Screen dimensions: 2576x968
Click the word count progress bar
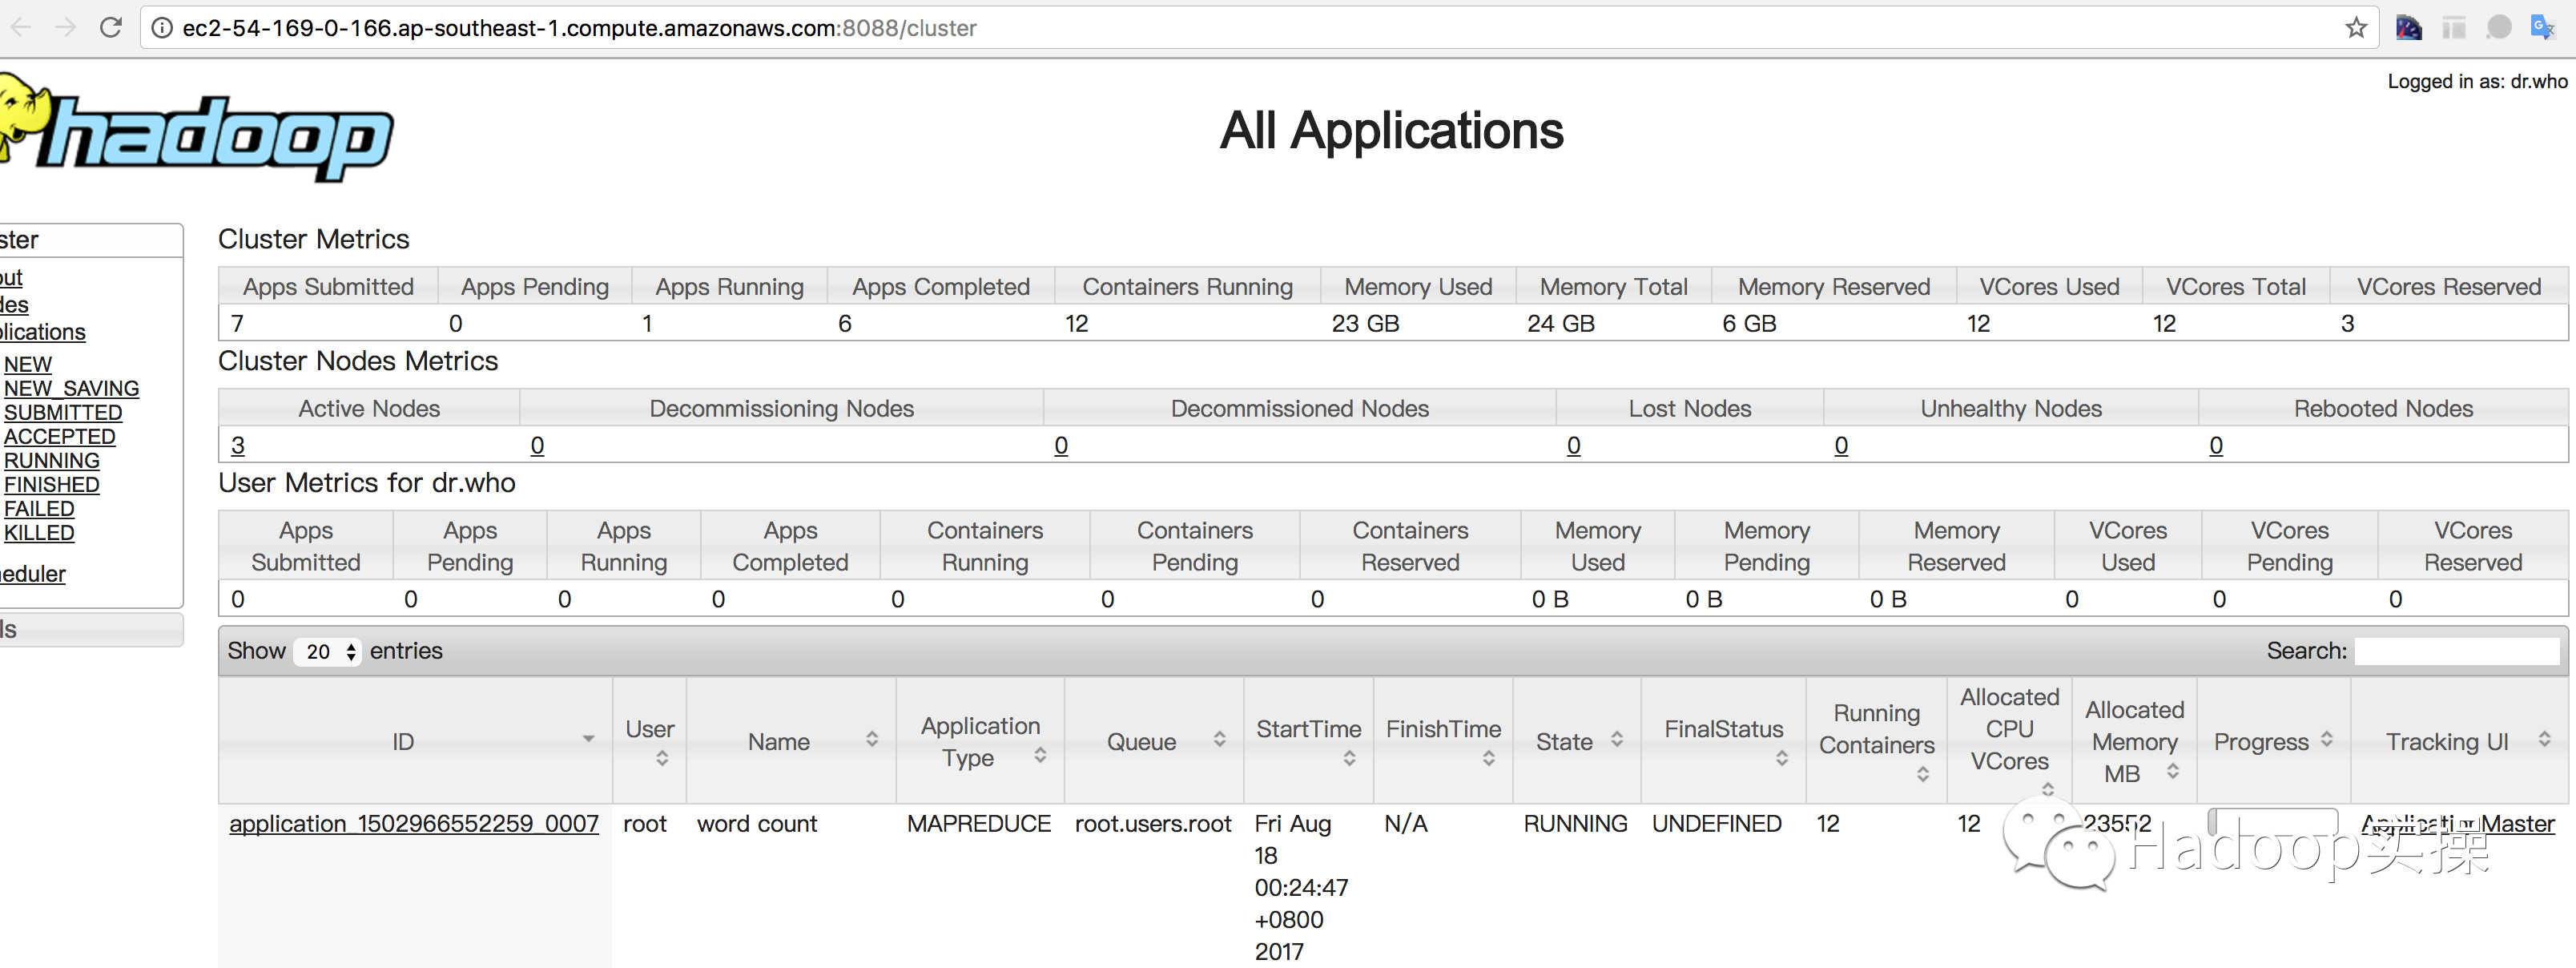click(x=2272, y=822)
